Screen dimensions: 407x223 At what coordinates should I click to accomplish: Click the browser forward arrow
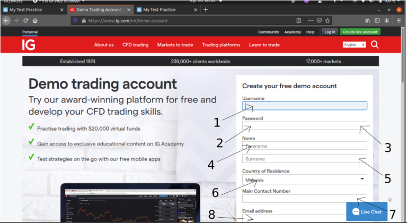click(x=16, y=21)
